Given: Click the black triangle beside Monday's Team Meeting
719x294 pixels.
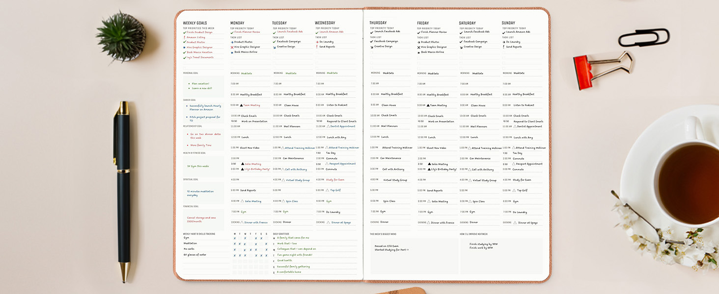Looking at the screenshot, I should click(242, 105).
